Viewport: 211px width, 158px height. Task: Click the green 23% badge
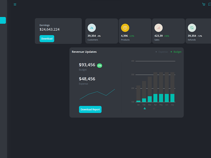pos(100,66)
